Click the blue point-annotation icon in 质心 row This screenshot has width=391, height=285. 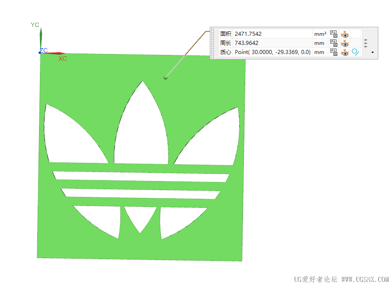355,52
